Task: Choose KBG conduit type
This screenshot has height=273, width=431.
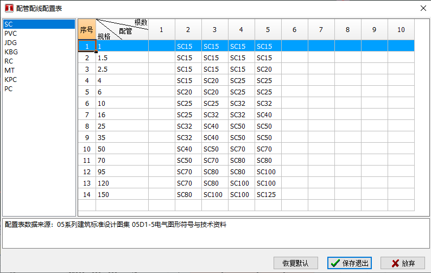Action: point(11,52)
